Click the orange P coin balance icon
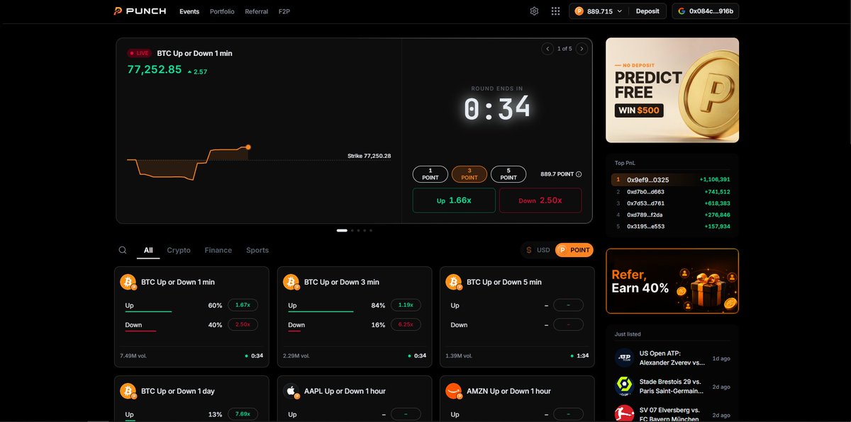Viewport: 851px width, 422px height. pyautogui.click(x=579, y=11)
